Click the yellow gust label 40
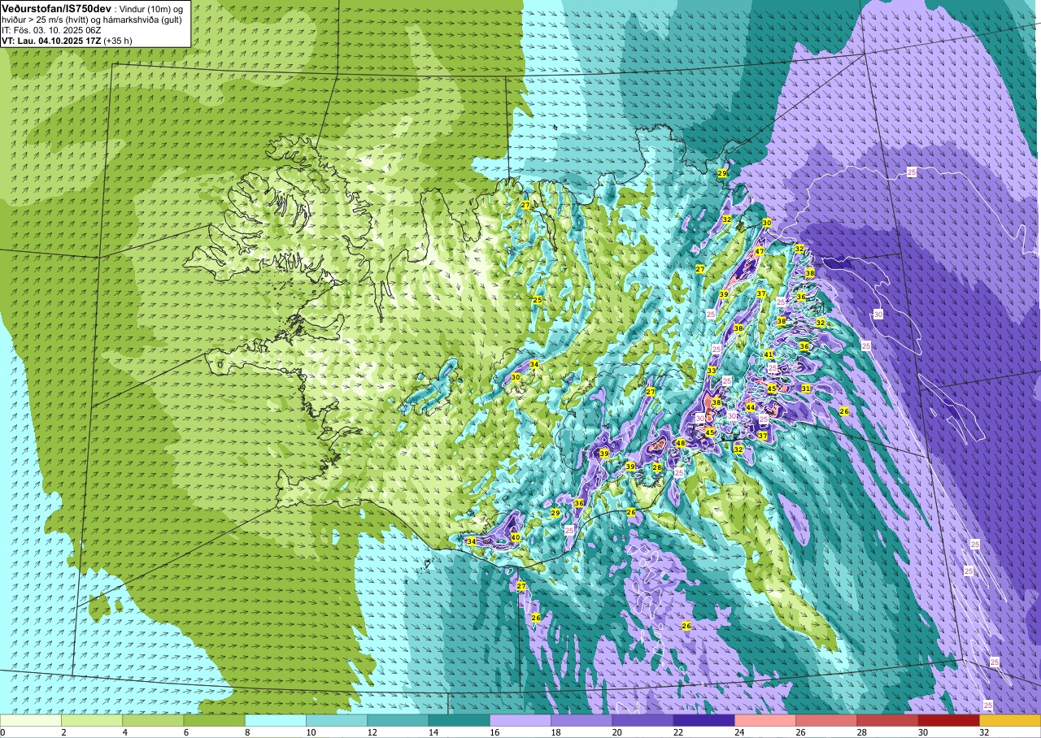 515,537
